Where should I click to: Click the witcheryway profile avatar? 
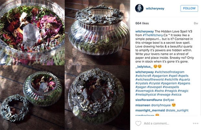tap(139, 8)
